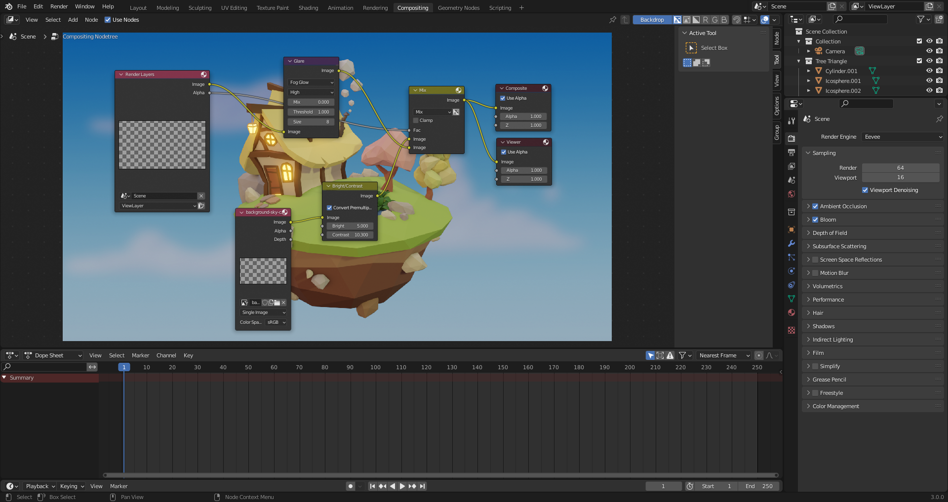This screenshot has height=502, width=948.
Task: Click the Select Box tool icon
Action: (x=691, y=48)
